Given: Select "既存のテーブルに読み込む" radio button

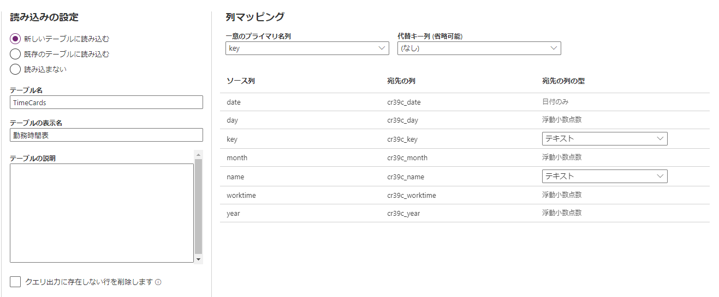Looking at the screenshot, I should [15, 54].
